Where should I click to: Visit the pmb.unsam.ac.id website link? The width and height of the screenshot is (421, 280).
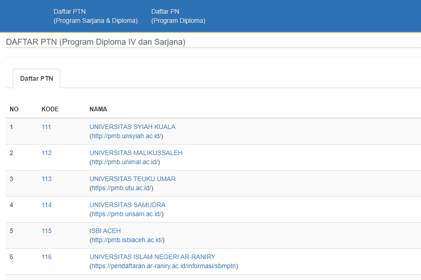[x=126, y=214]
